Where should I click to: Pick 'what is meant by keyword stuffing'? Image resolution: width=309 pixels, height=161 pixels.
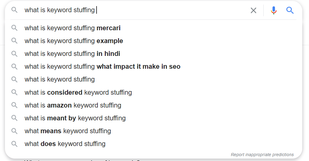(153, 118)
